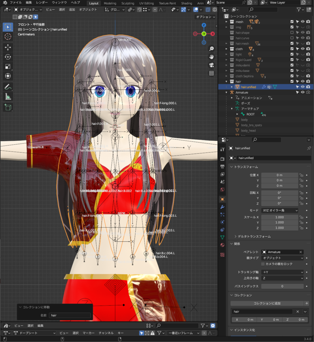Image resolution: width=314 pixels, height=342 pixels.
Task: Check the カメラの親をロック checkbox
Action: pos(263,264)
